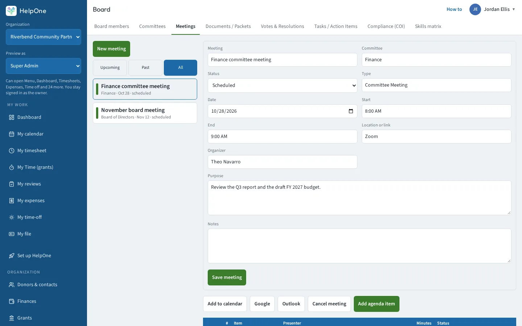Open My time-off sun icon
Image resolution: width=522 pixels, height=326 pixels.
(x=12, y=217)
